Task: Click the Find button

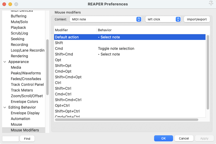Action: [27, 139]
